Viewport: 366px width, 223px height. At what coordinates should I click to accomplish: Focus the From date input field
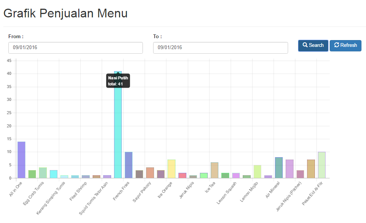[x=76, y=48]
